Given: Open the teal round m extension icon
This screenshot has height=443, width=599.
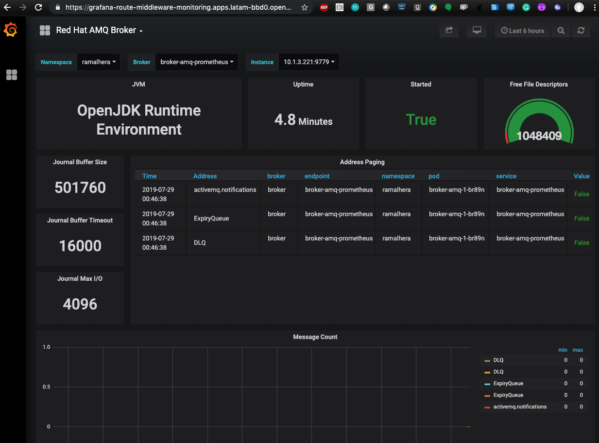Looking at the screenshot, I should (355, 7).
